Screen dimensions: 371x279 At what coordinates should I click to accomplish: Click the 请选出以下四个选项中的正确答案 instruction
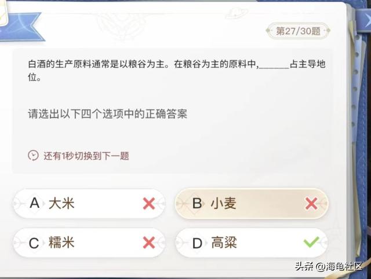pos(107,114)
